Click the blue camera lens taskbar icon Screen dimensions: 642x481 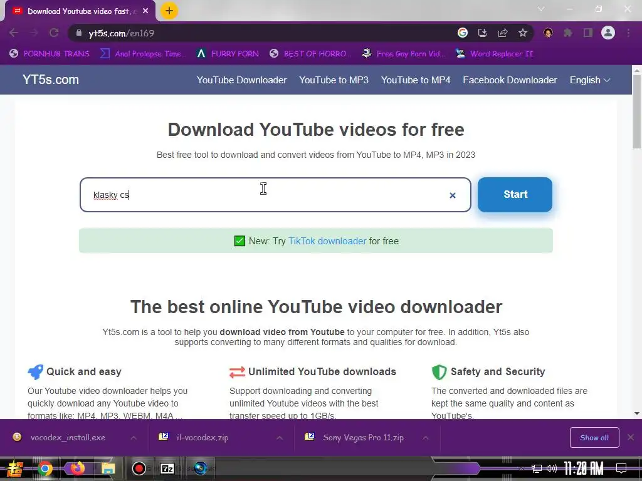tap(201, 468)
